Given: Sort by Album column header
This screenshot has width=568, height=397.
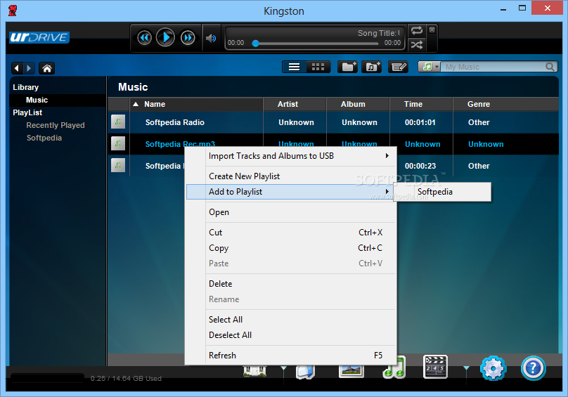Looking at the screenshot, I should (x=358, y=104).
